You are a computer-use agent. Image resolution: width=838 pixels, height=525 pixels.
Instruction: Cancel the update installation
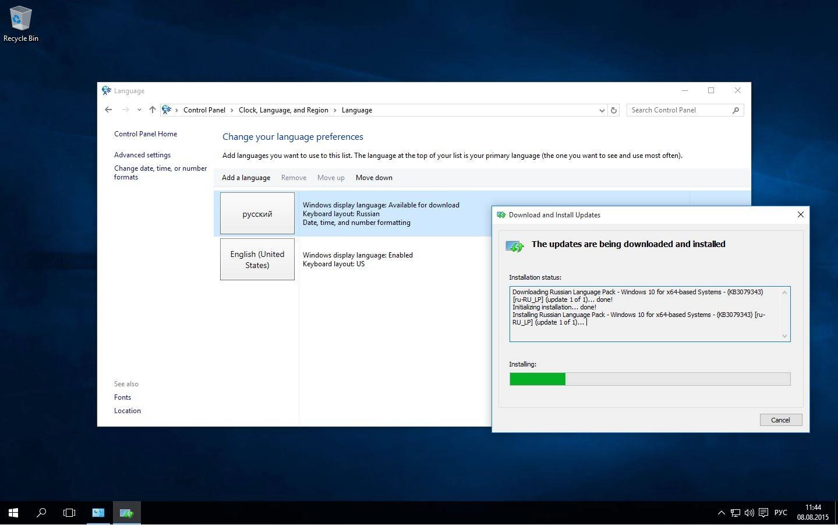(780, 420)
